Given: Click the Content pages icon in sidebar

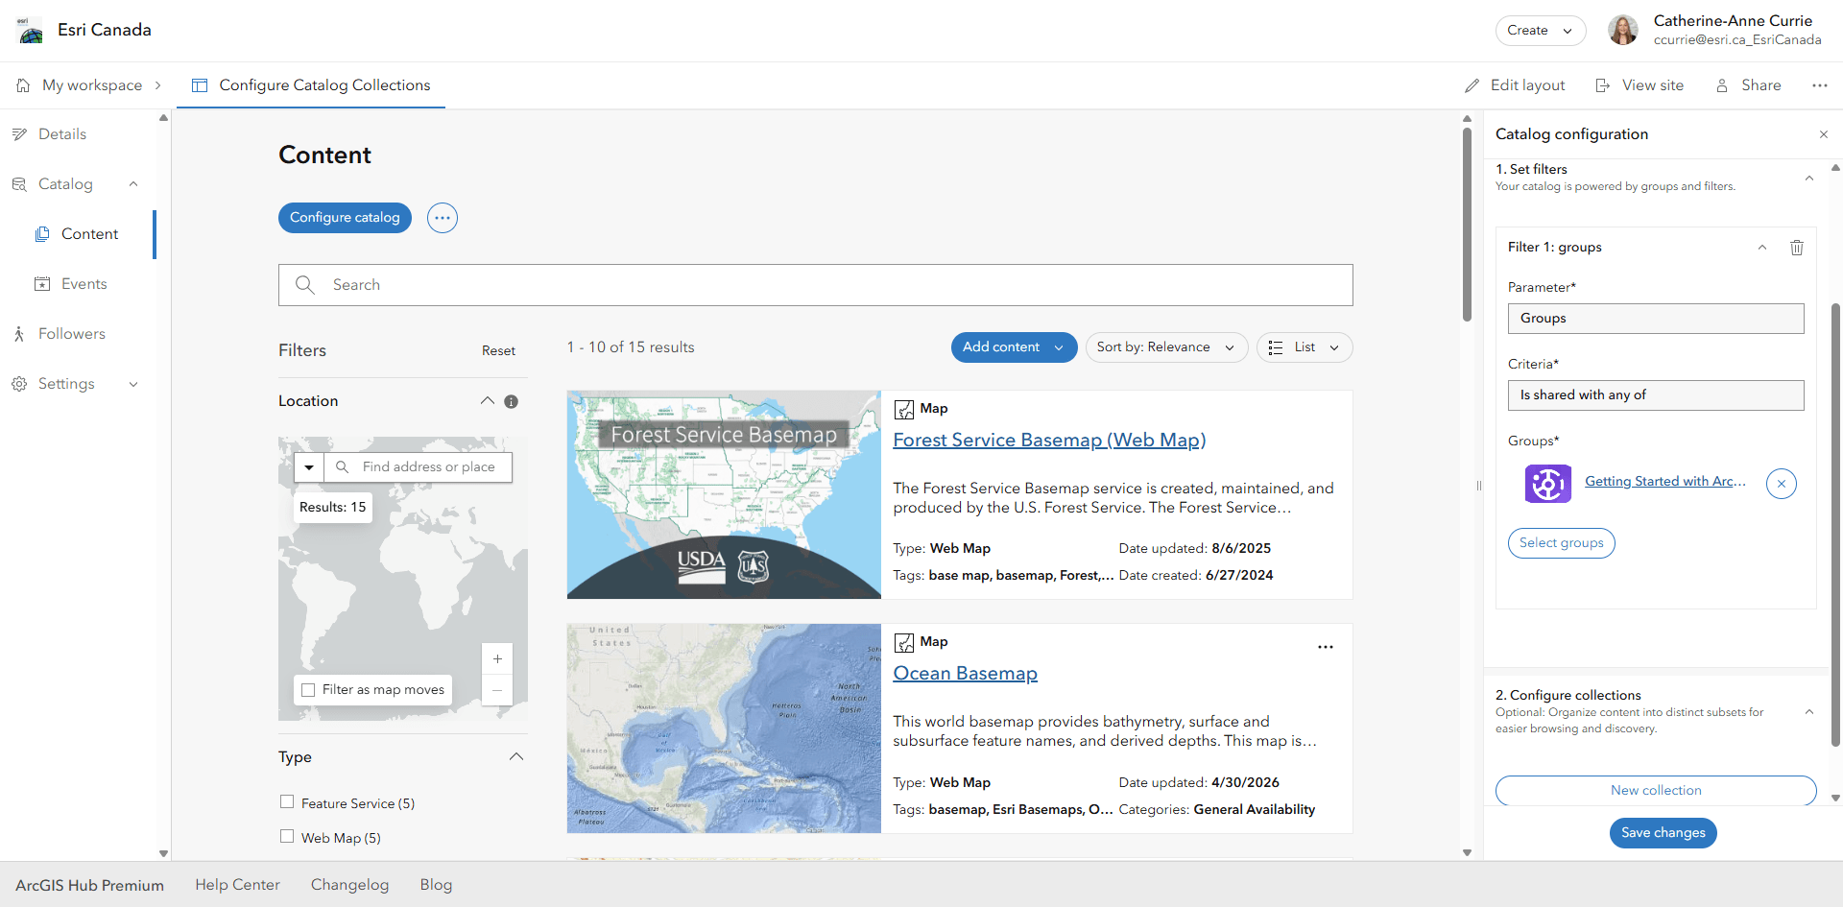Looking at the screenshot, I should [42, 234].
